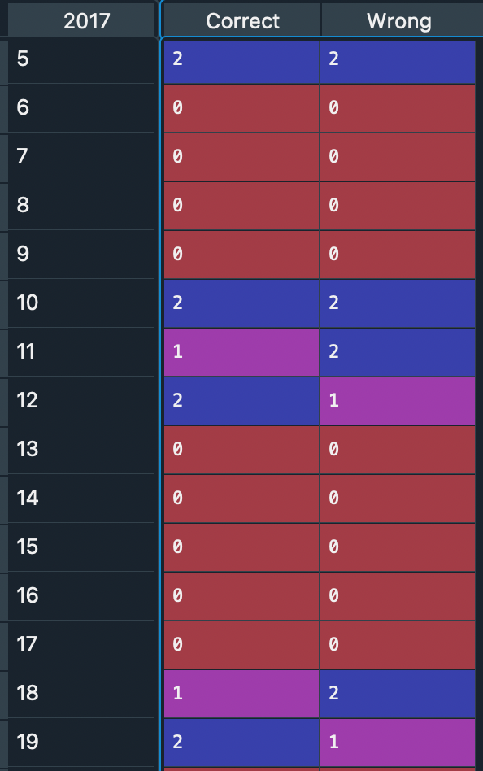Select the purple Wrong cell for row 19
The image size is (483, 771).
tap(398, 743)
